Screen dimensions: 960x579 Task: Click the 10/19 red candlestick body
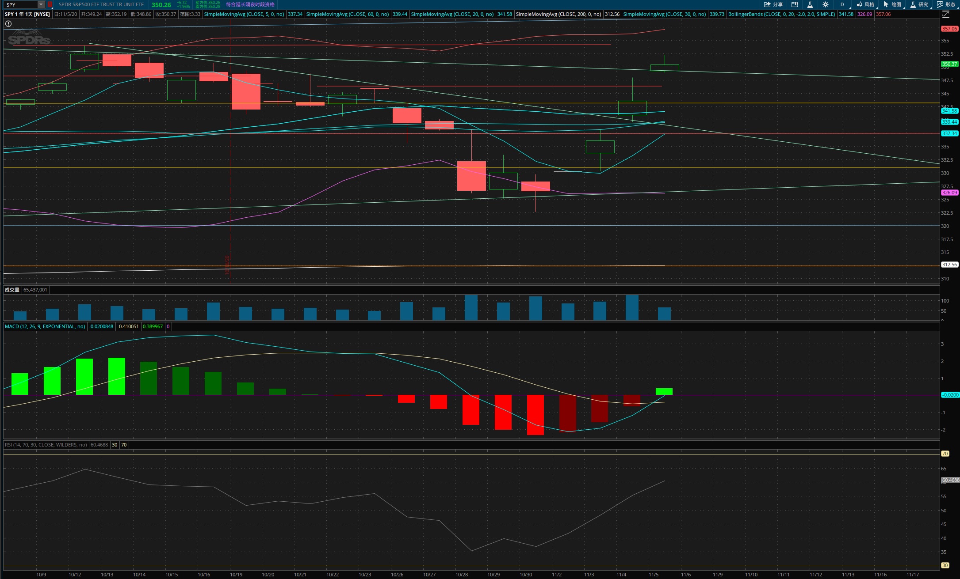coord(246,91)
